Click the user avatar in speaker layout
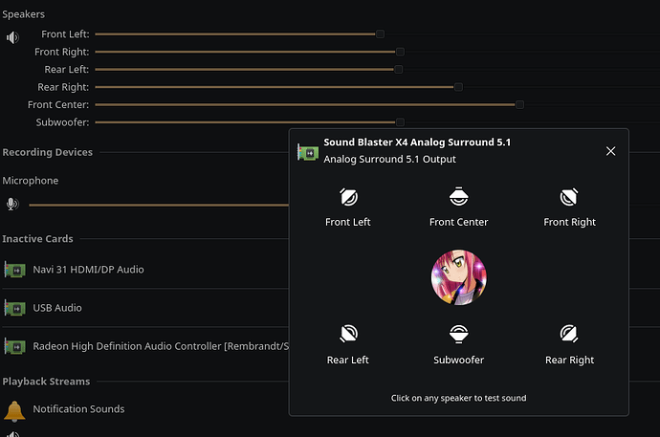 click(459, 278)
